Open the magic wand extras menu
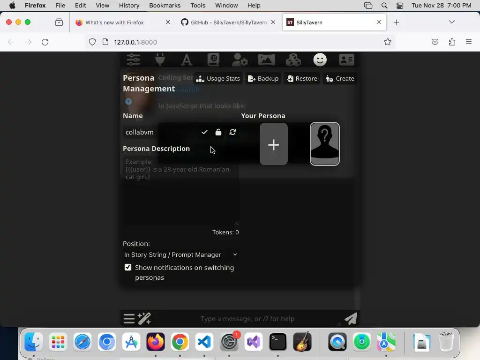 pyautogui.click(x=144, y=319)
